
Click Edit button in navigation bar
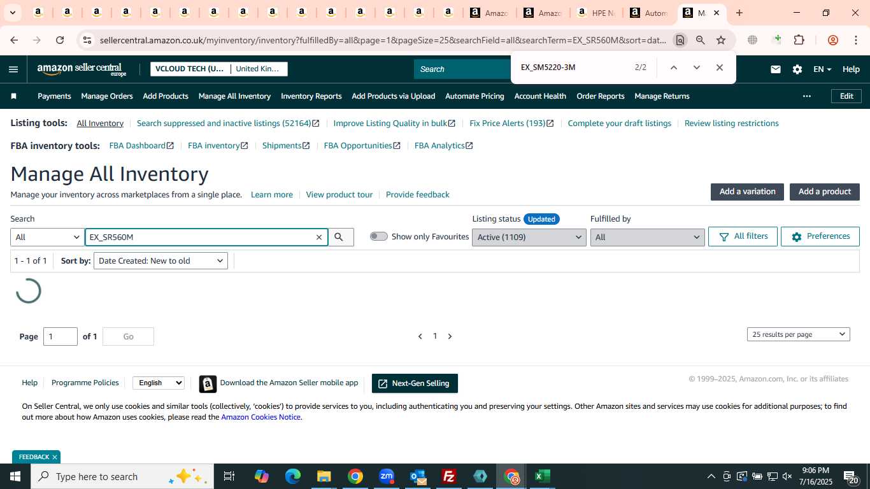click(846, 96)
